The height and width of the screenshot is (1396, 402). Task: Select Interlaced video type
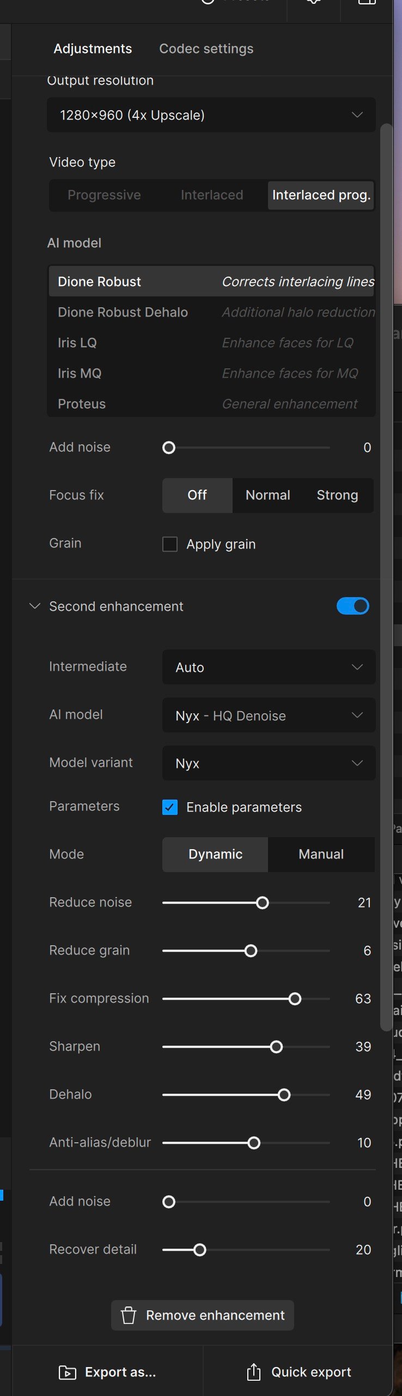(x=212, y=195)
